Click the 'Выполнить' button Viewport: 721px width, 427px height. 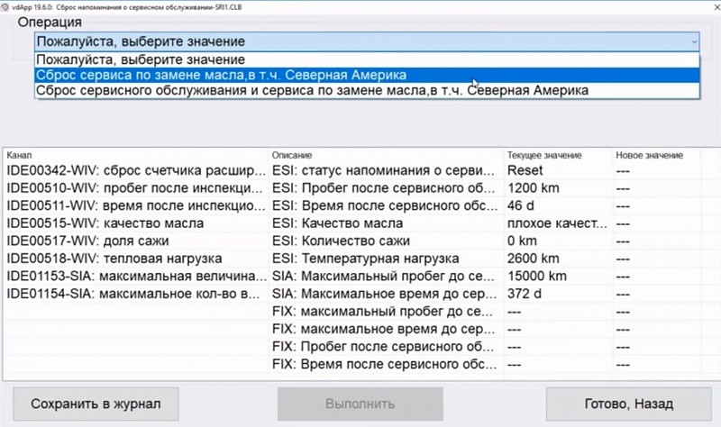[360, 404]
